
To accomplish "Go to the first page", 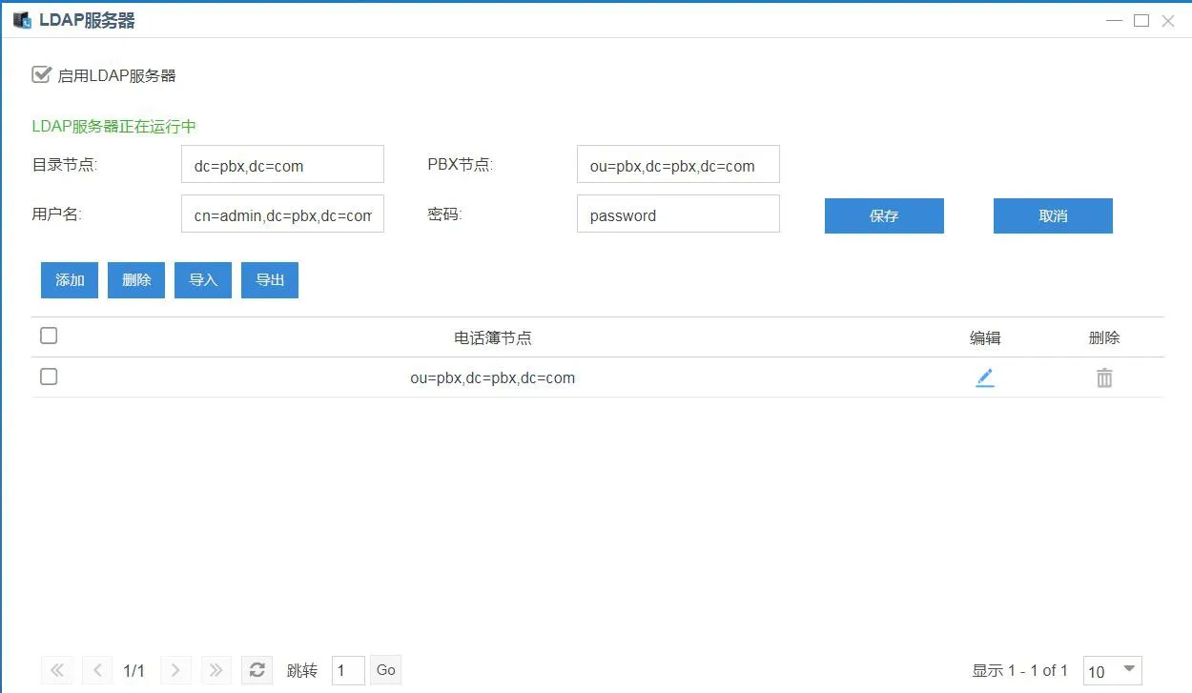I will click(x=56, y=669).
